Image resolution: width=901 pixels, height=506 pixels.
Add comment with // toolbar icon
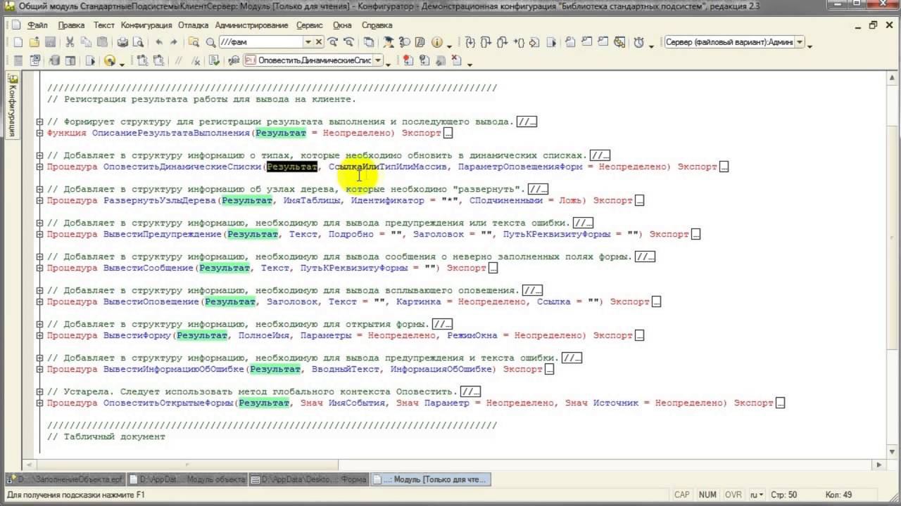point(179,60)
